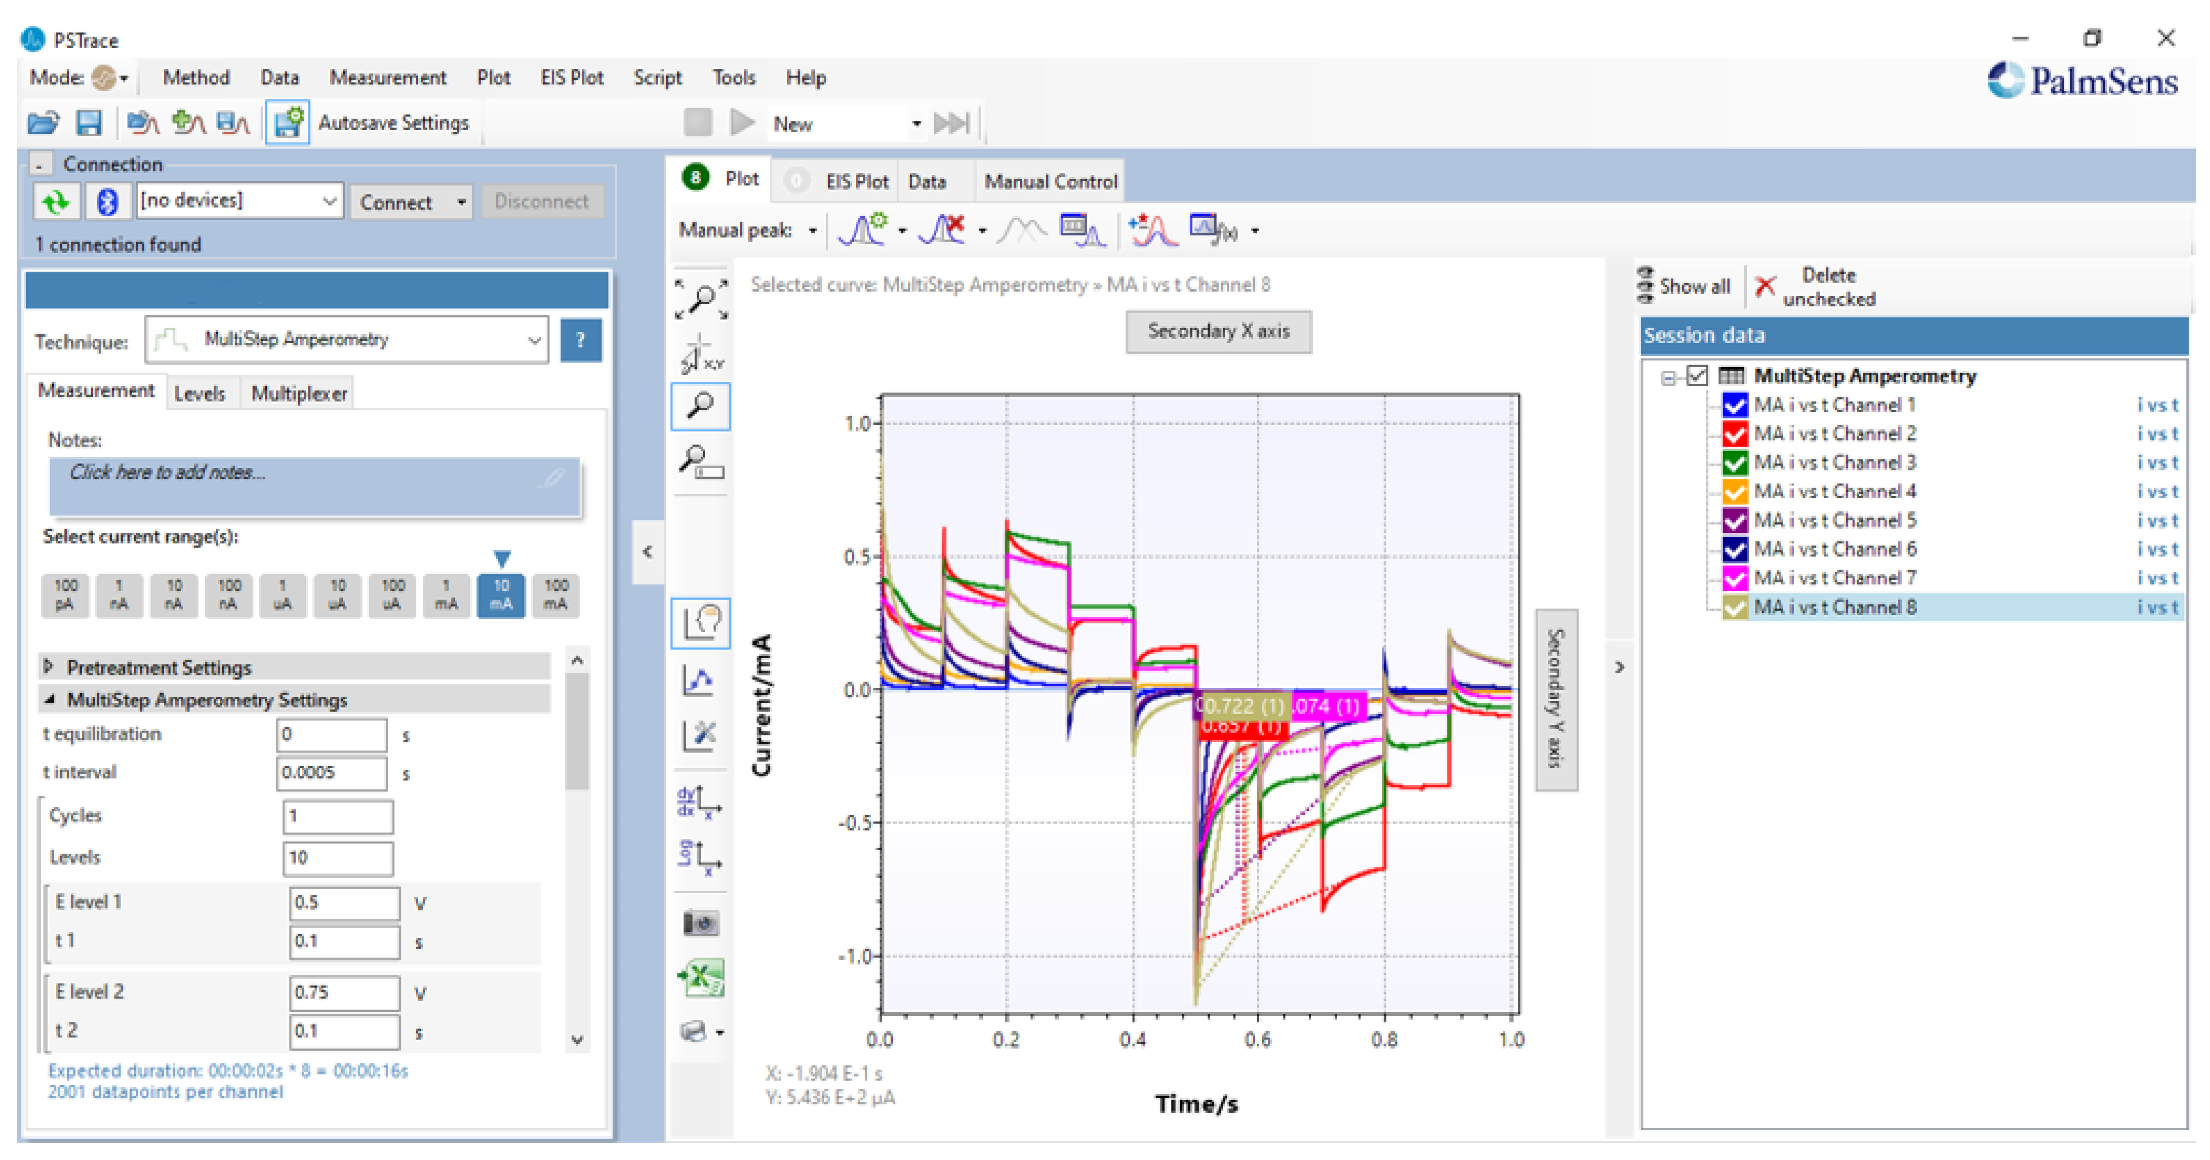Open the load data folder icon
This screenshot has width=2210, height=1160.
tap(43, 123)
